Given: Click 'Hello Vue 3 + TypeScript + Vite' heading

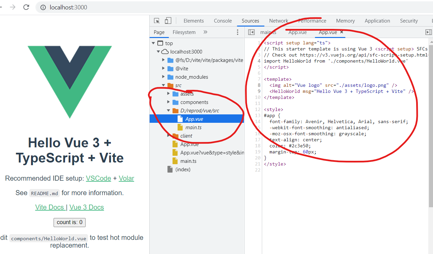Looking at the screenshot, I should [x=70, y=150].
